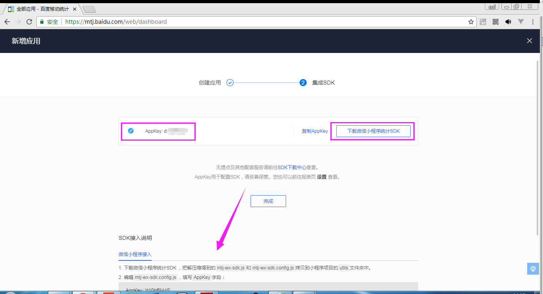
Task: Close the 全部应用 browser tab
Action: (x=75, y=9)
